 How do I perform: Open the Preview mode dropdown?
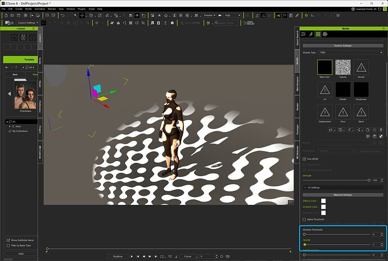[209, 15]
